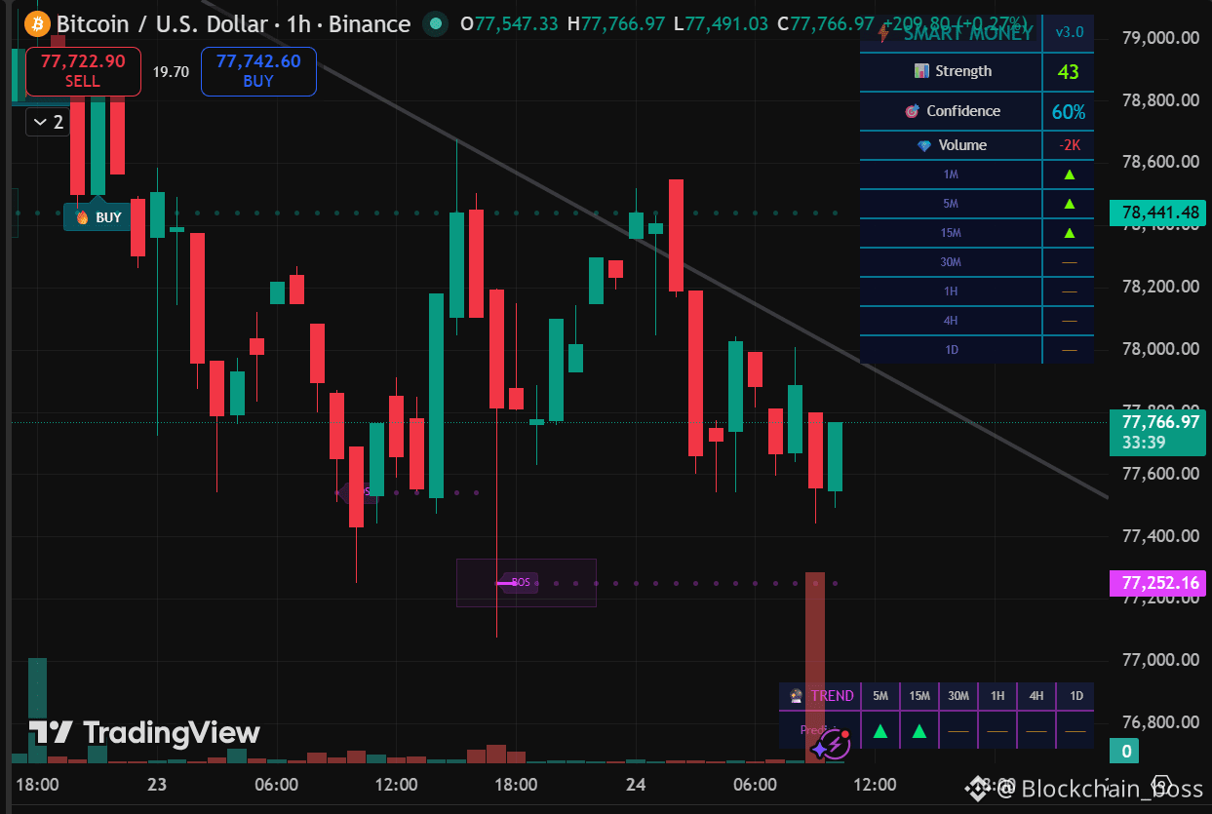Click the v3.0 version cell
This screenshot has width=1212, height=814.
[1069, 33]
